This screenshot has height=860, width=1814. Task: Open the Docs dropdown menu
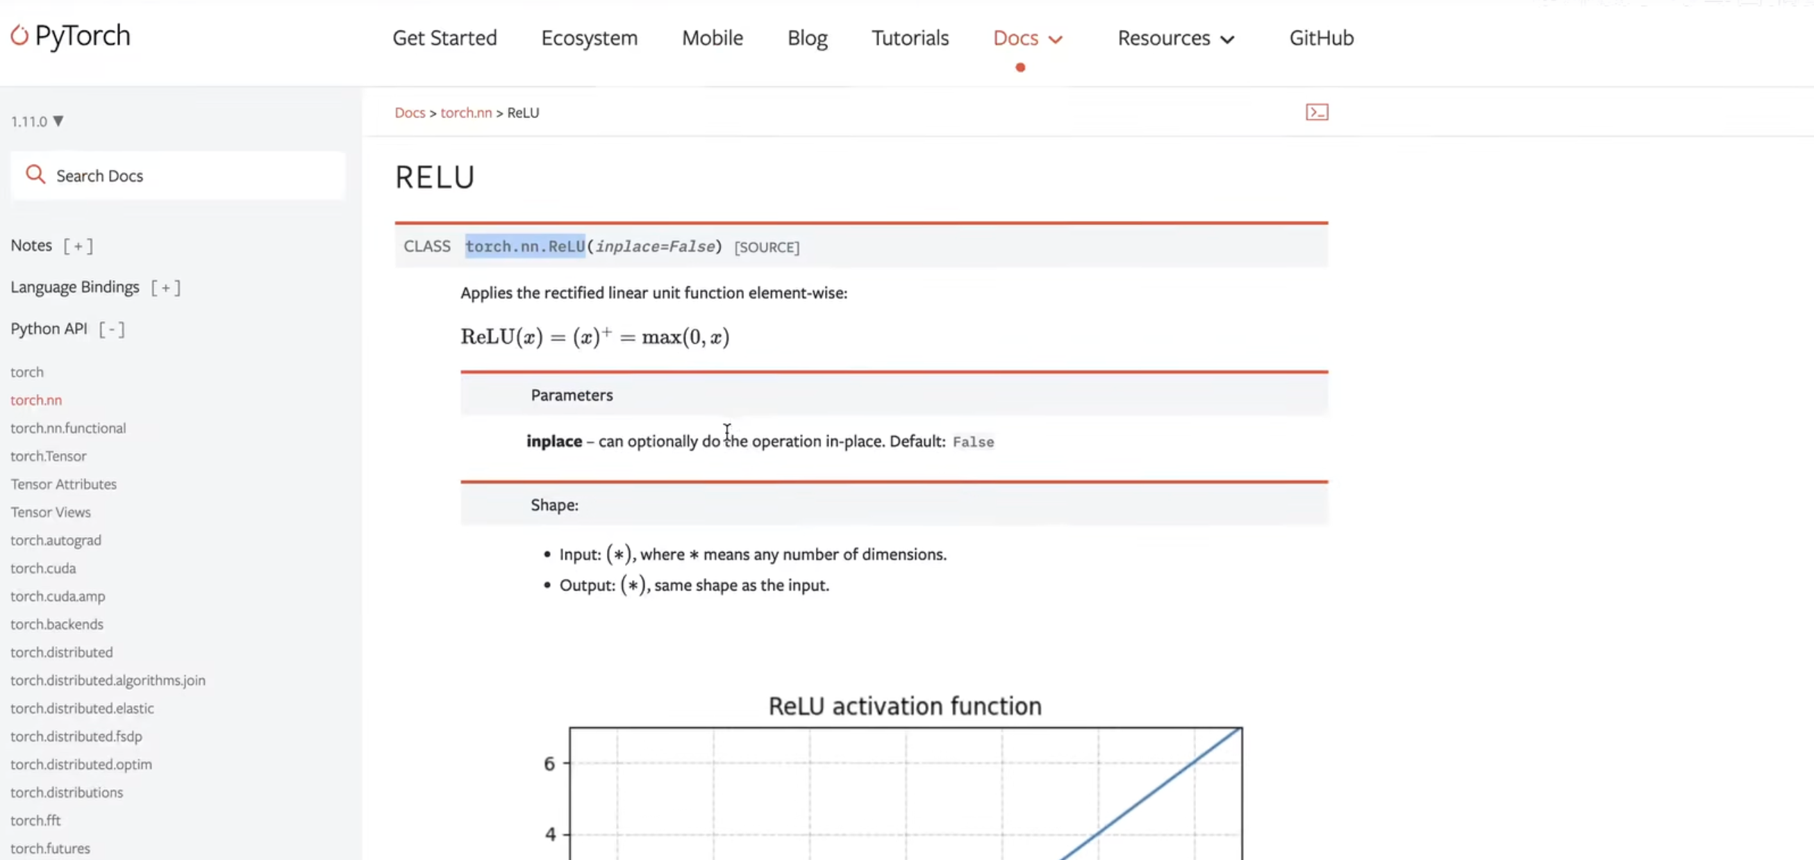click(x=1026, y=38)
